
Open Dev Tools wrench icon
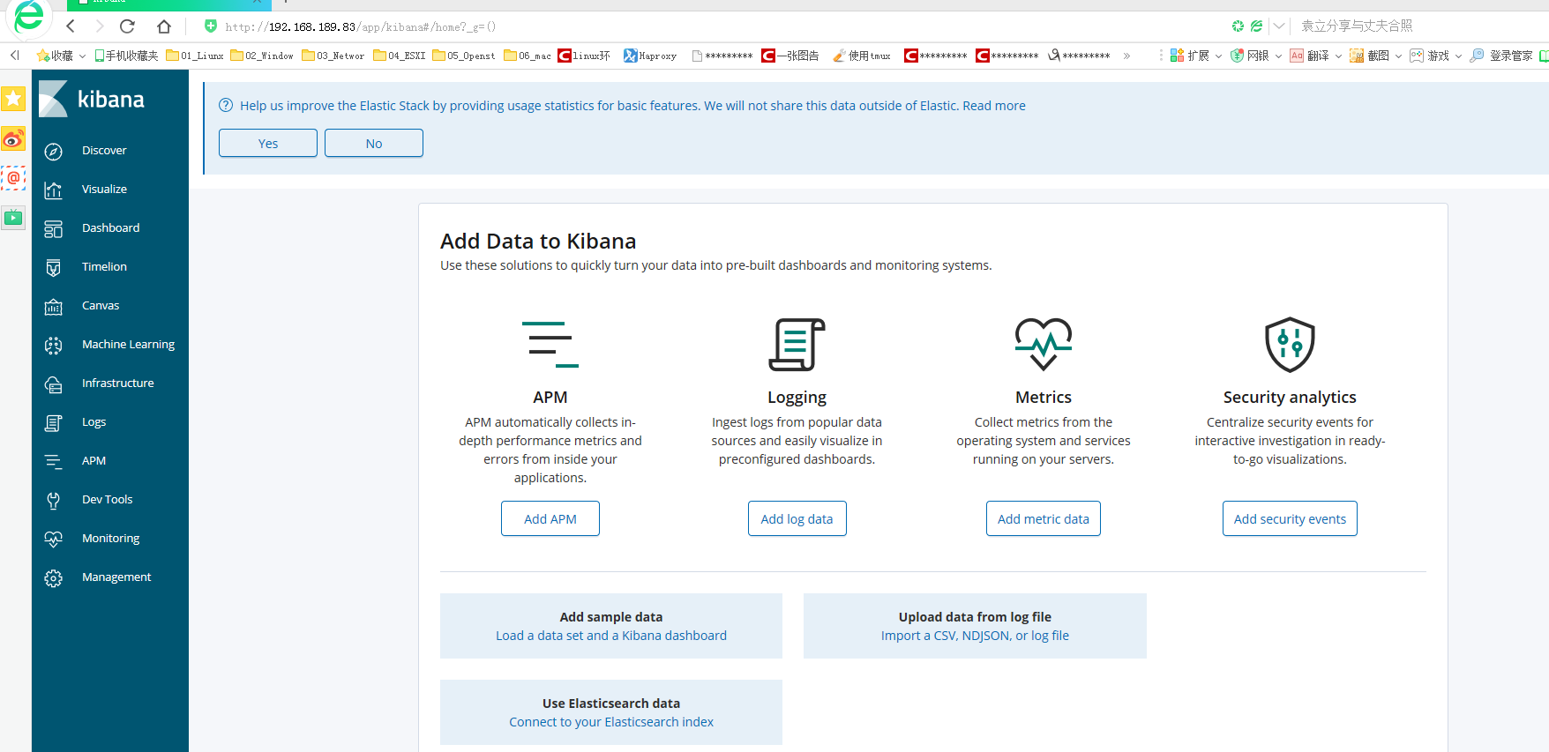[x=54, y=501]
